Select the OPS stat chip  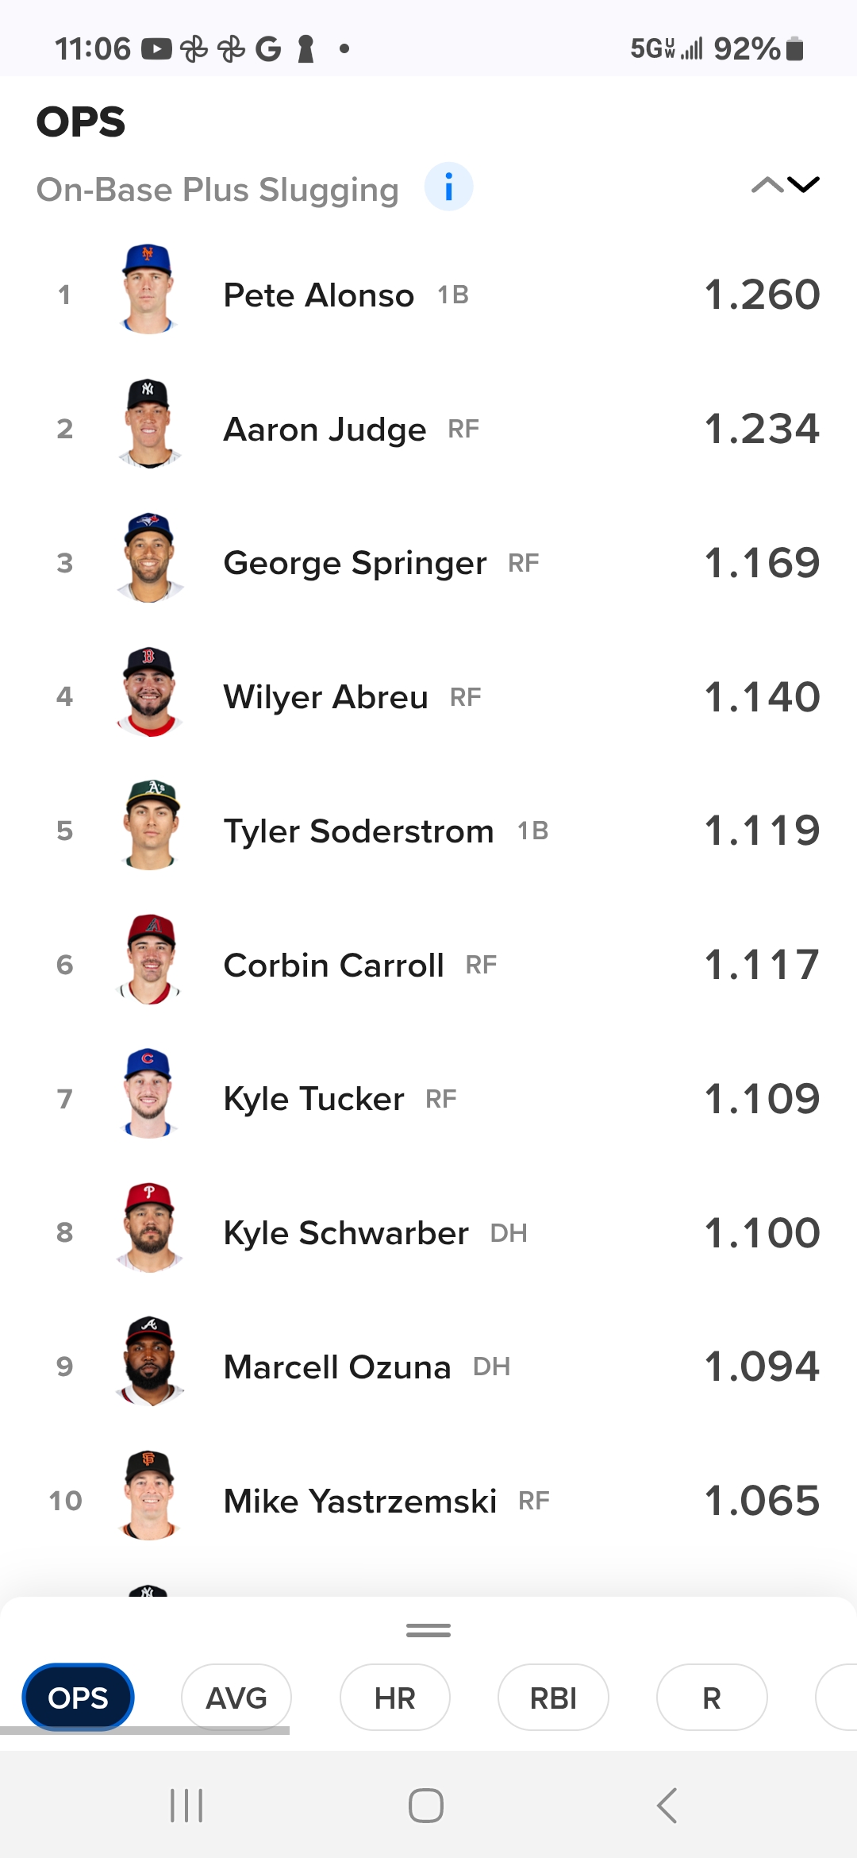78,1698
